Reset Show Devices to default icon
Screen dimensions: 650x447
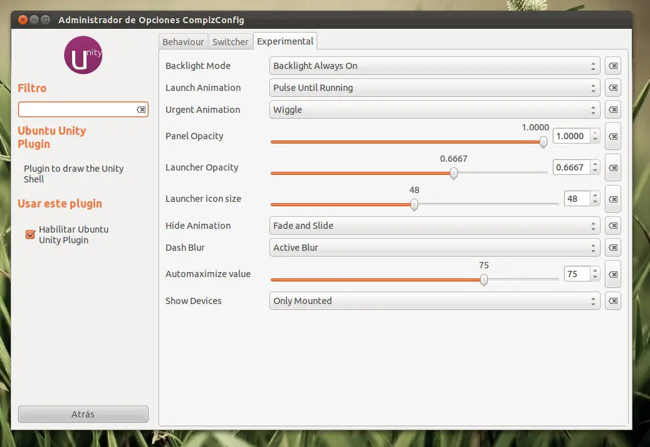pyautogui.click(x=612, y=301)
